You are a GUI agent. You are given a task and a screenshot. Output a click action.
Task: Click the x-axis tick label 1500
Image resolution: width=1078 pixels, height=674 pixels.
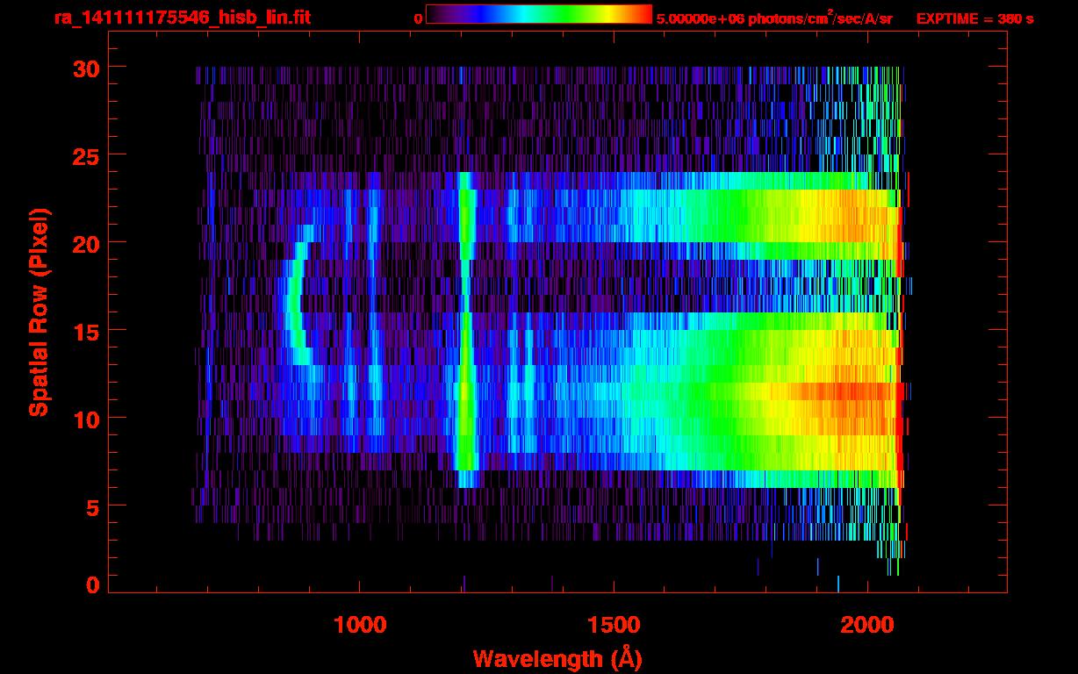(614, 625)
